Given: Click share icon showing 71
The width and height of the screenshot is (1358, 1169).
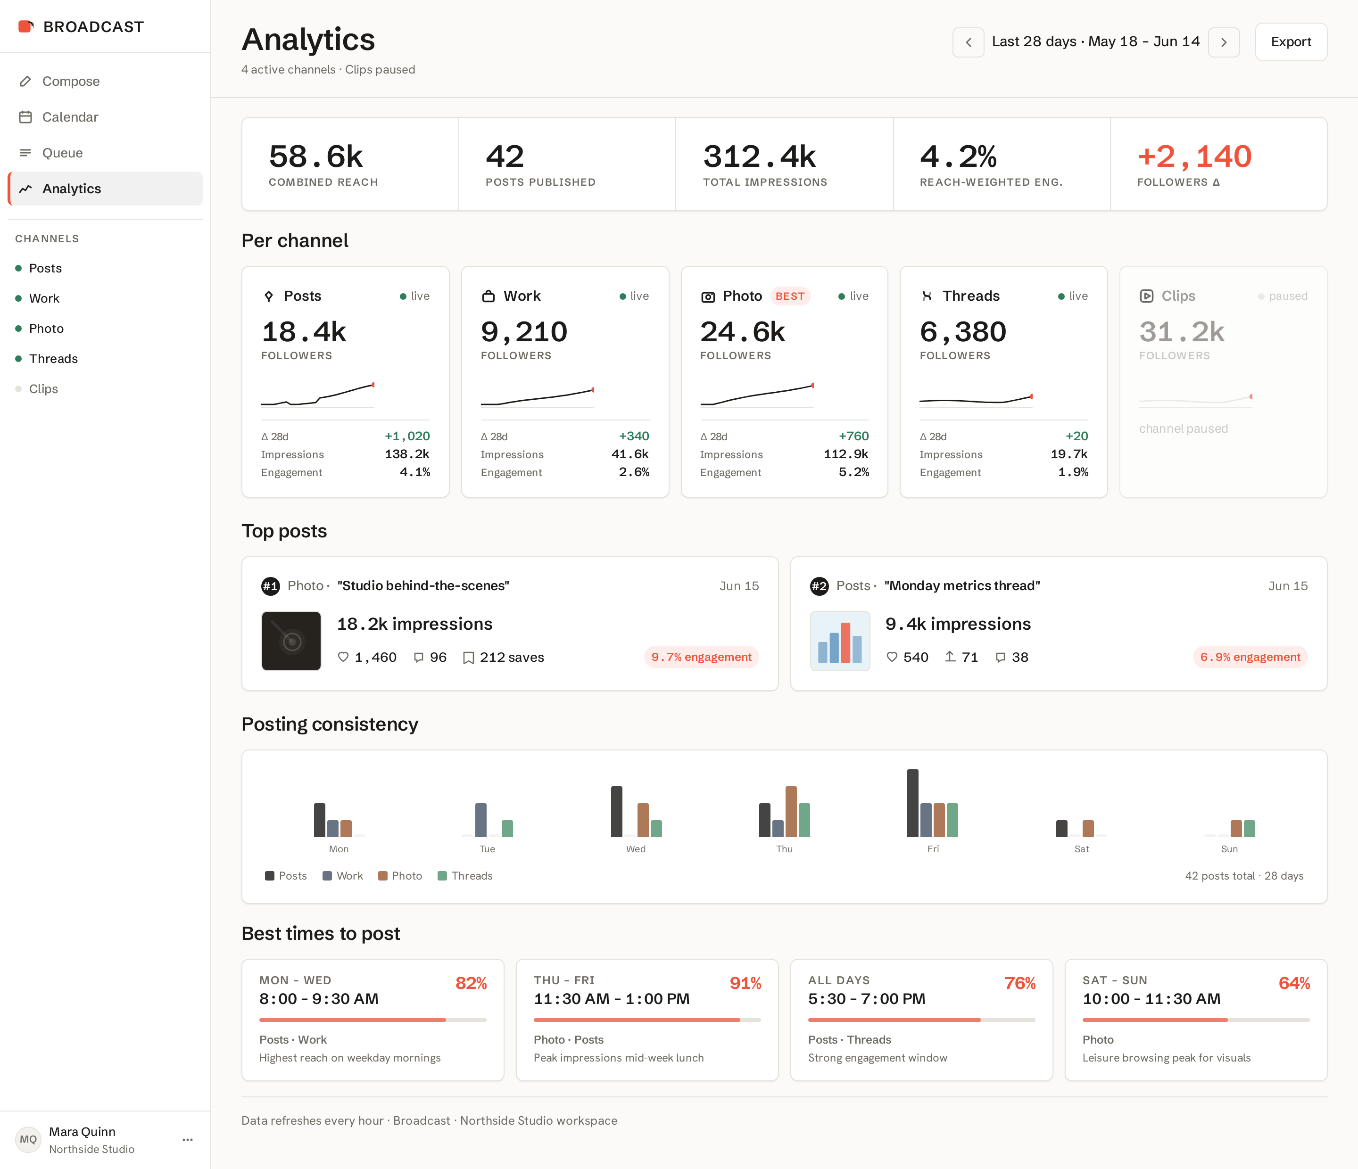Looking at the screenshot, I should pyautogui.click(x=950, y=656).
